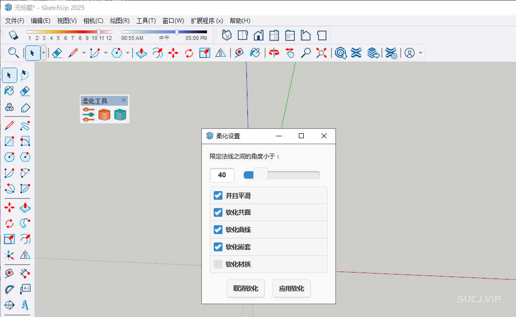The height and width of the screenshot is (317, 516).
Task: Toggle the 软化共面 checkbox
Action: point(218,212)
